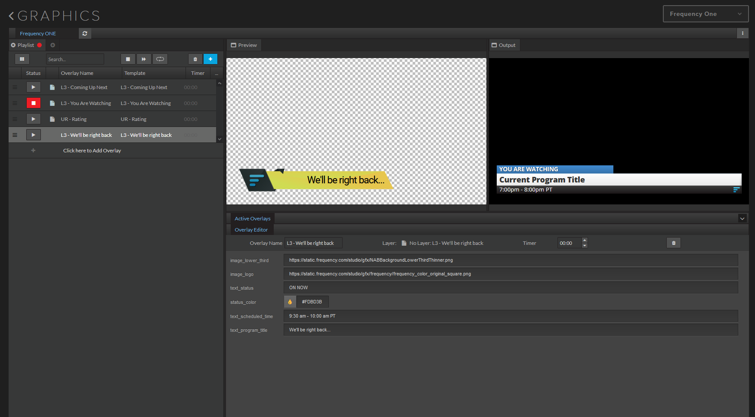Add a new playlist tab with plus icon
The height and width of the screenshot is (417, 755).
(x=53, y=45)
